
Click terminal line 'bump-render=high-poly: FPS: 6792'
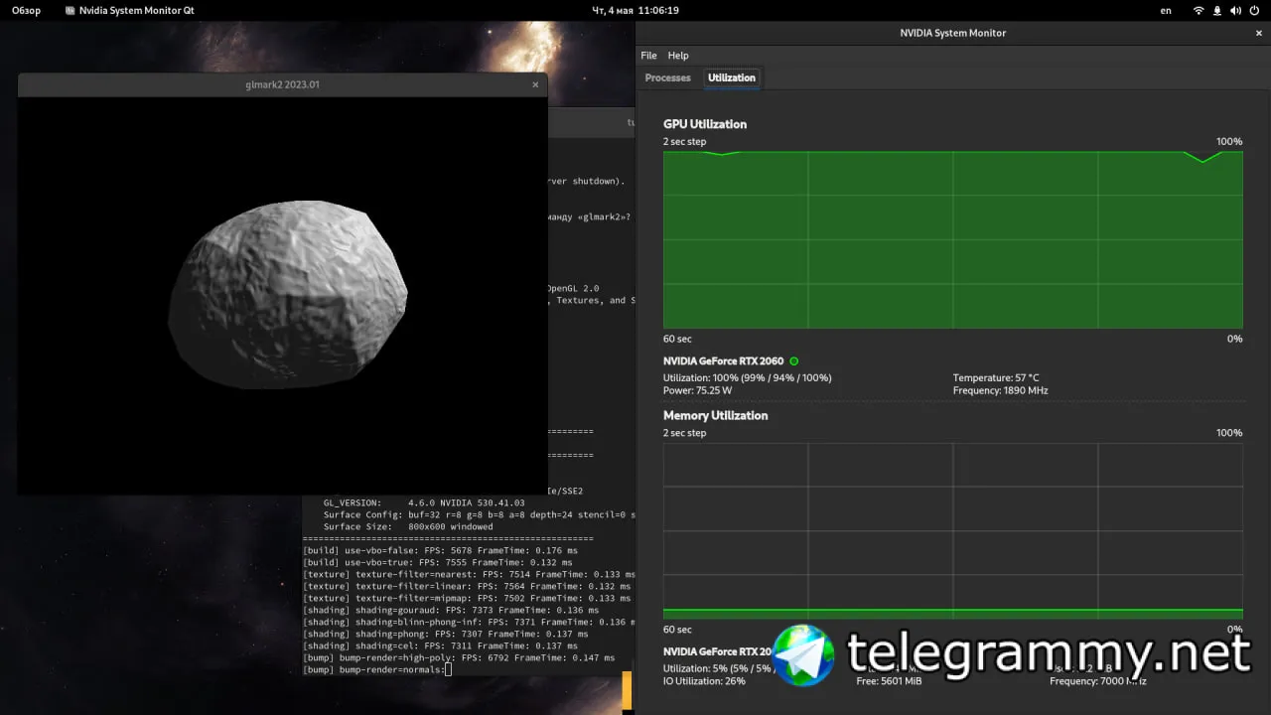tap(459, 657)
